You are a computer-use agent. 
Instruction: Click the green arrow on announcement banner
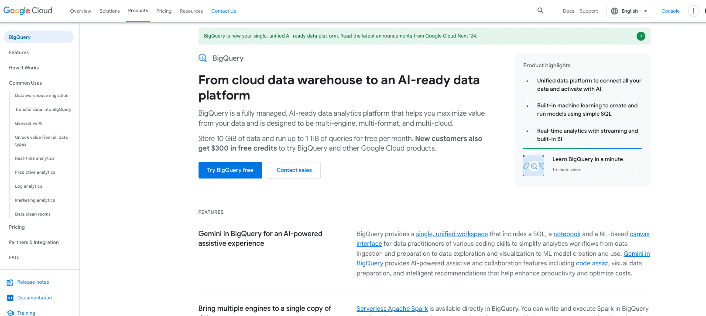641,36
